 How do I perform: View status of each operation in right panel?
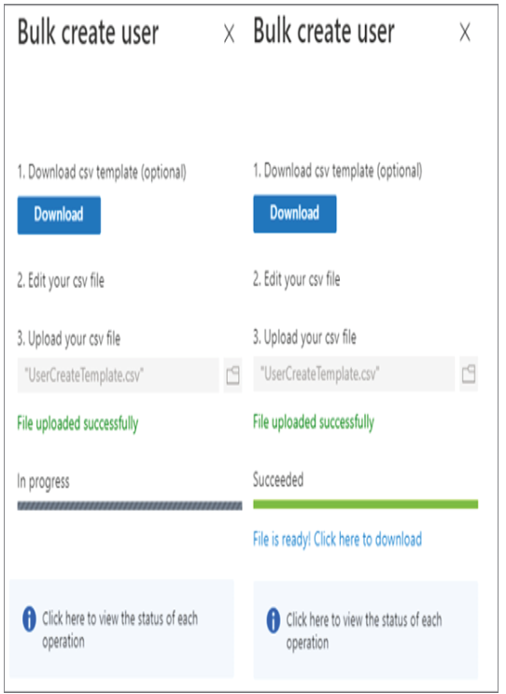(364, 630)
